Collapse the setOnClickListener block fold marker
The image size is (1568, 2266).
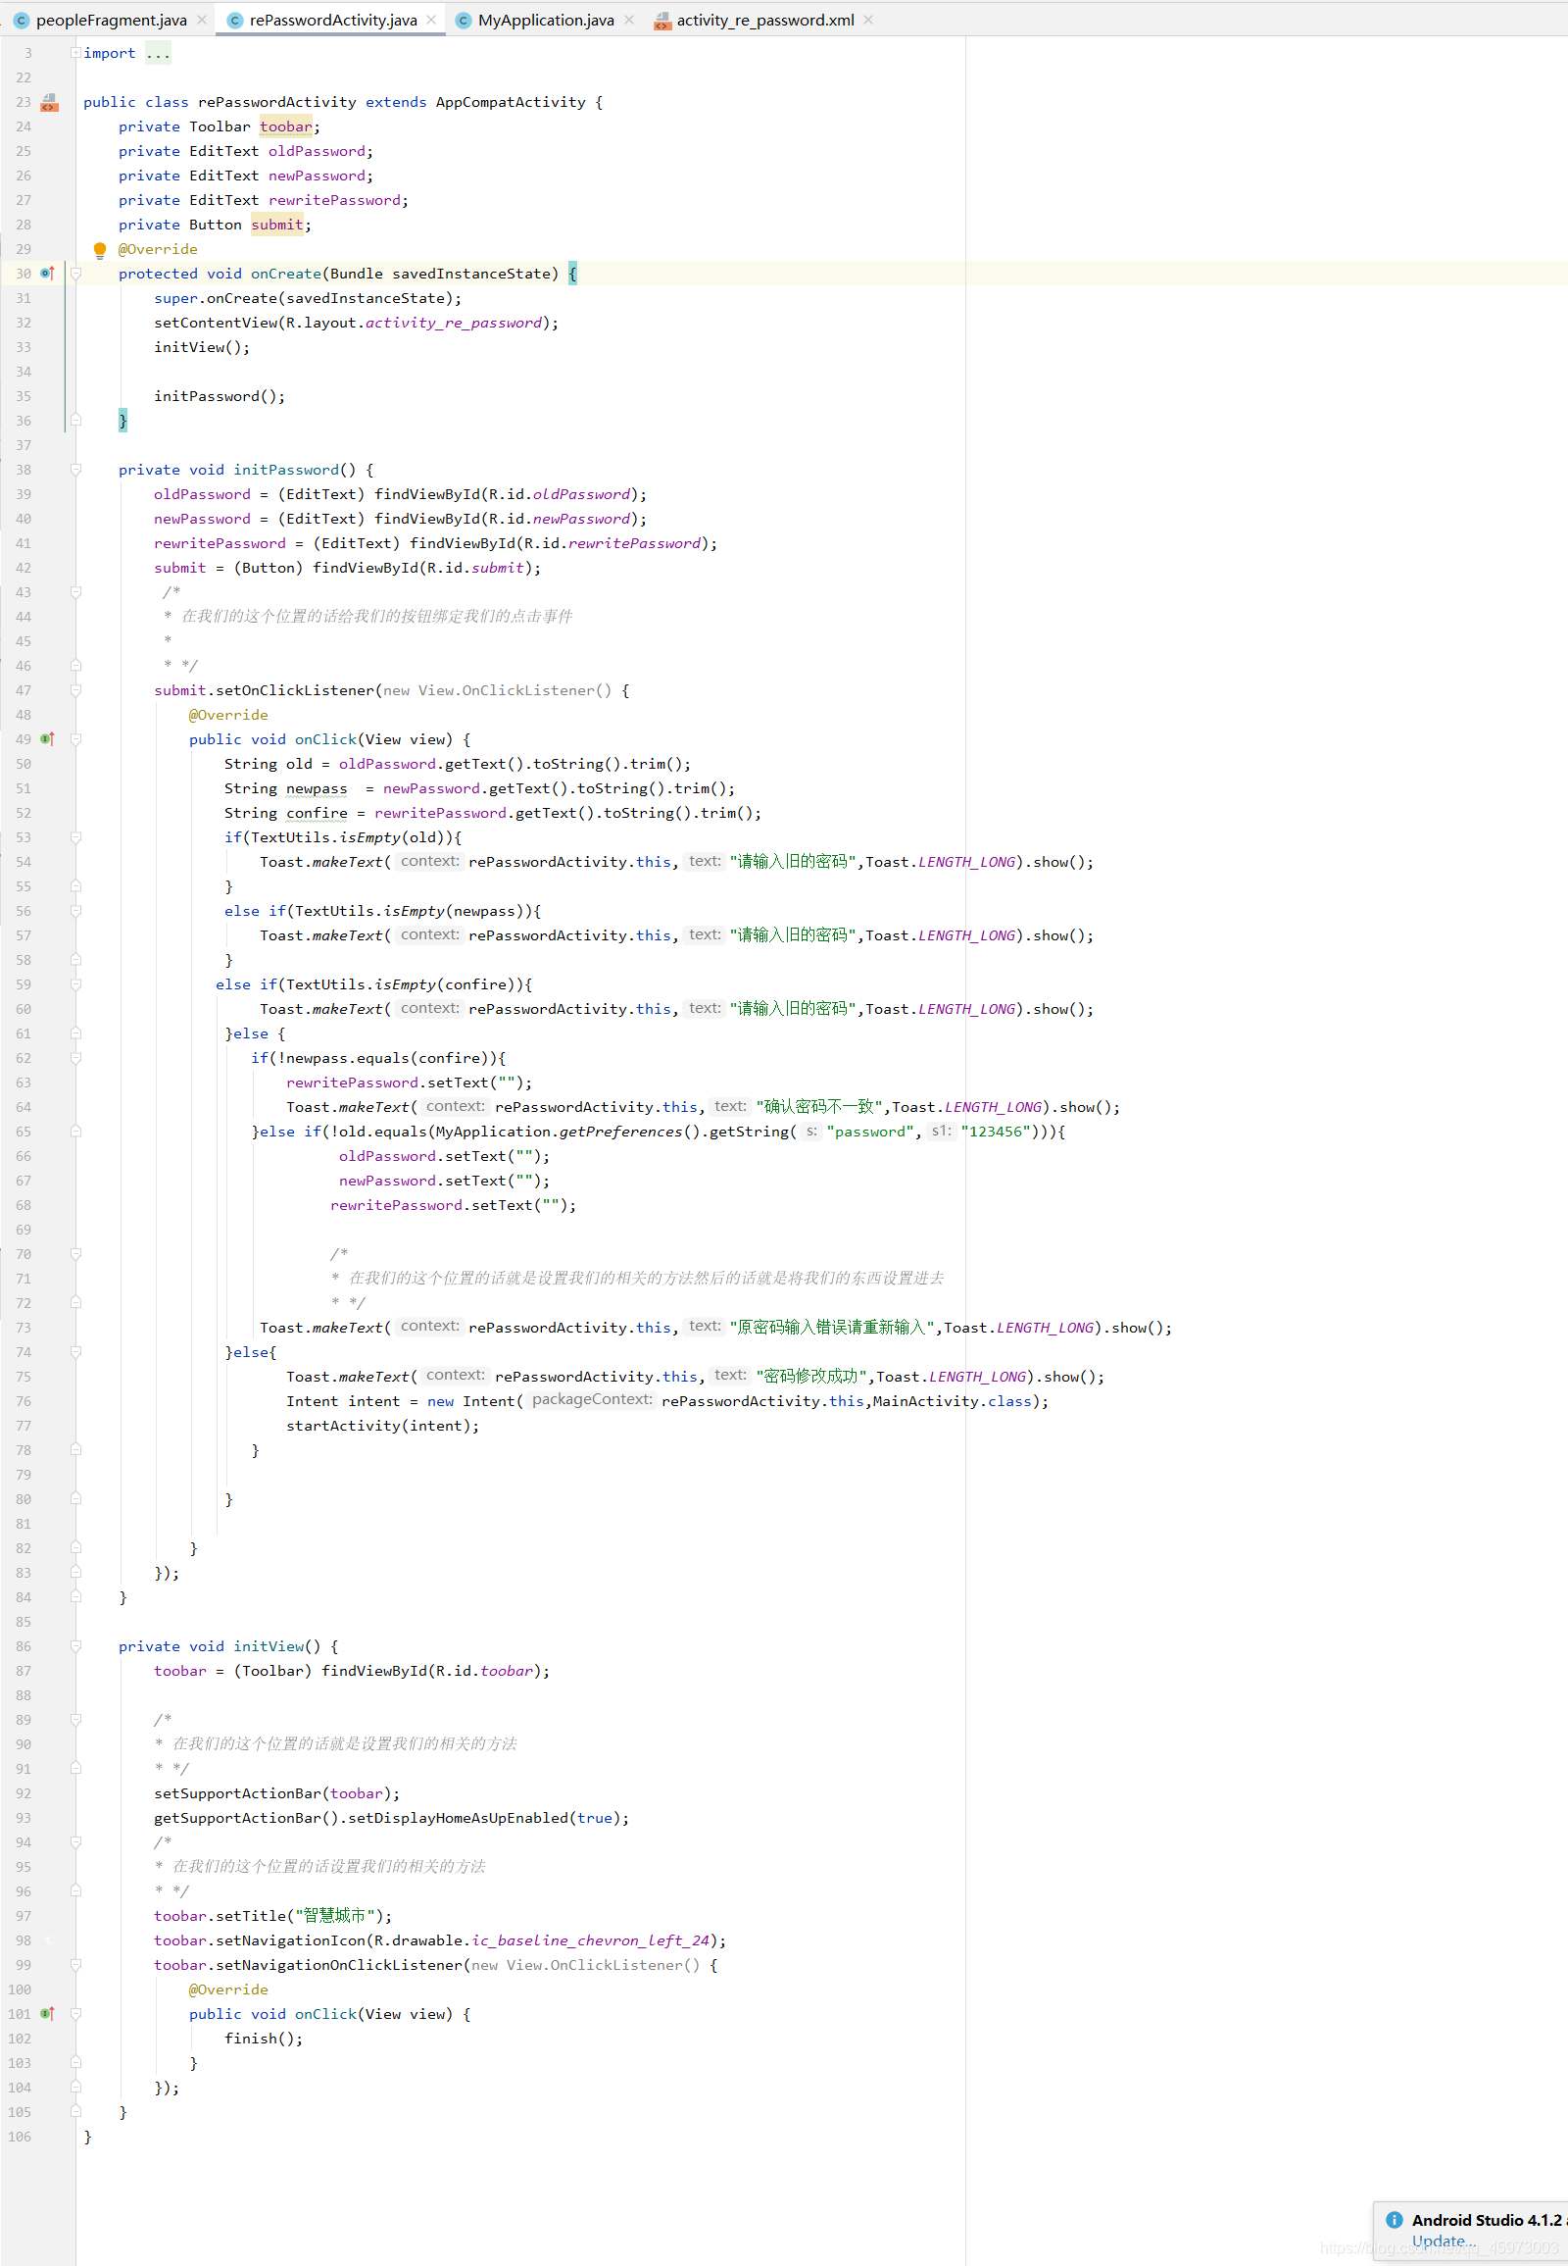(76, 689)
